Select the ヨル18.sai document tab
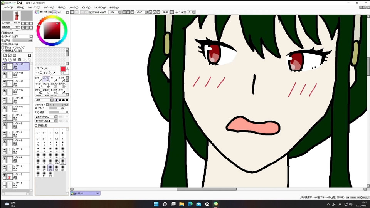This screenshot has height=208, width=370. [x=86, y=193]
